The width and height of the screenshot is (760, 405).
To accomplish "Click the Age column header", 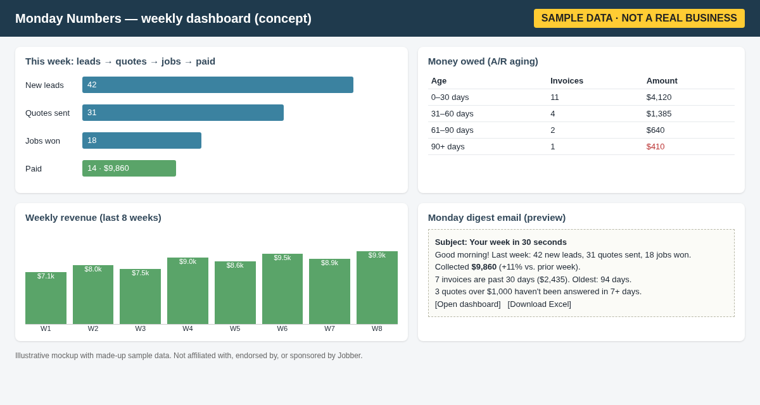I will click(439, 80).
